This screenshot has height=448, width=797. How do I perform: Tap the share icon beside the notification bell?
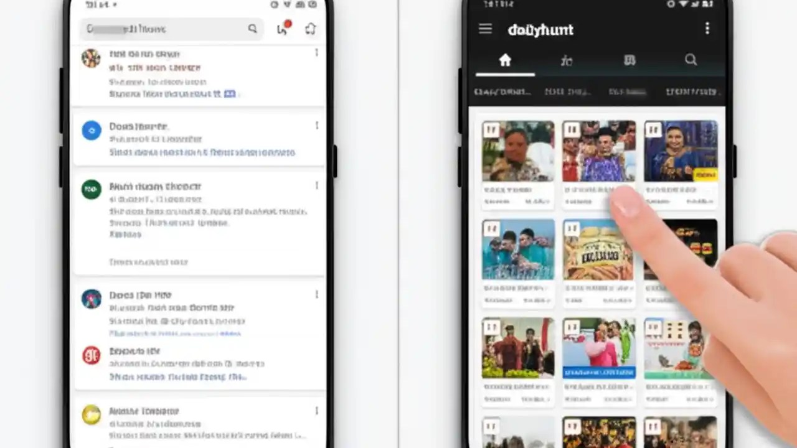[x=310, y=29]
